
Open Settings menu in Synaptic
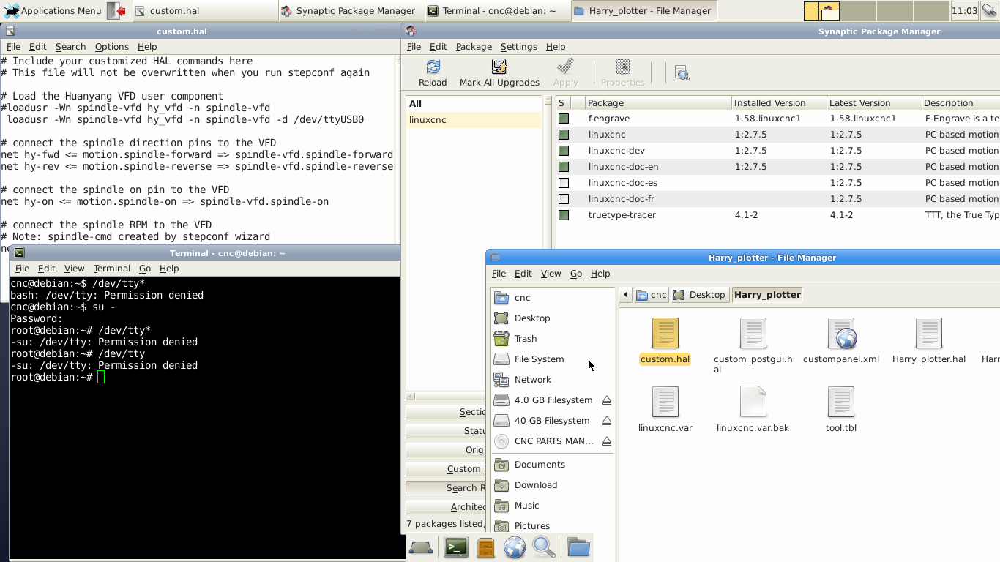click(518, 46)
